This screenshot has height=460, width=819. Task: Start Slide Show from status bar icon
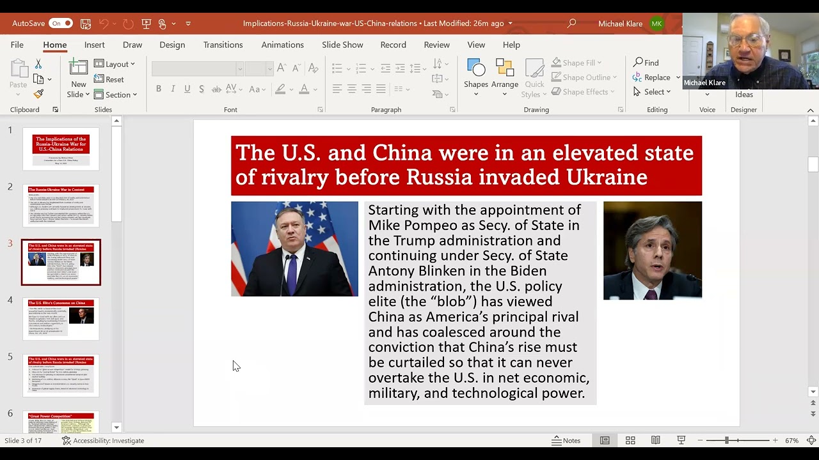pyautogui.click(x=681, y=440)
